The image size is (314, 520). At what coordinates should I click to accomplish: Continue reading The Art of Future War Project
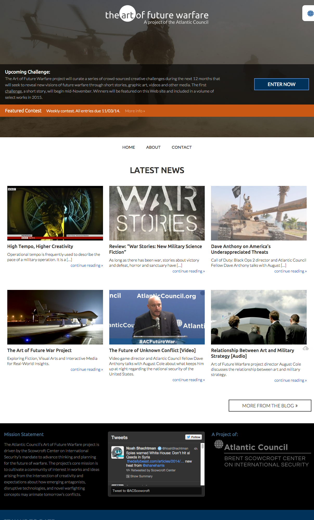pyautogui.click(x=87, y=369)
